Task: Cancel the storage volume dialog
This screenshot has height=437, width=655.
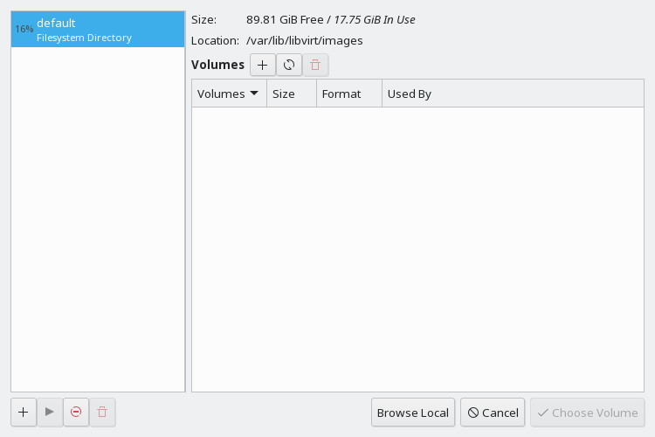Action: [x=493, y=413]
